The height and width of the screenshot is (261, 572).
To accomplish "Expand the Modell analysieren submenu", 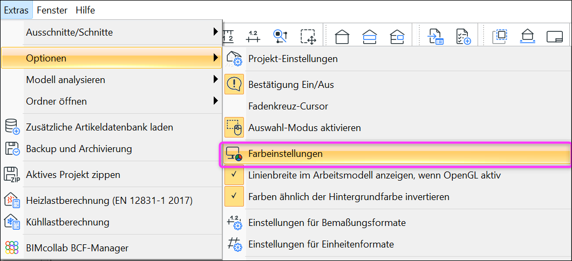I will [111, 79].
